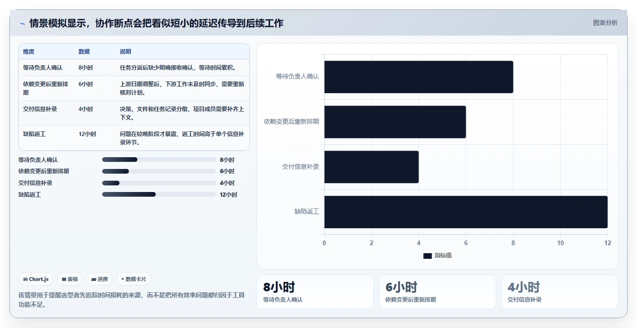
Task: Select the 数据卡片 tag chip
Action: [x=134, y=279]
